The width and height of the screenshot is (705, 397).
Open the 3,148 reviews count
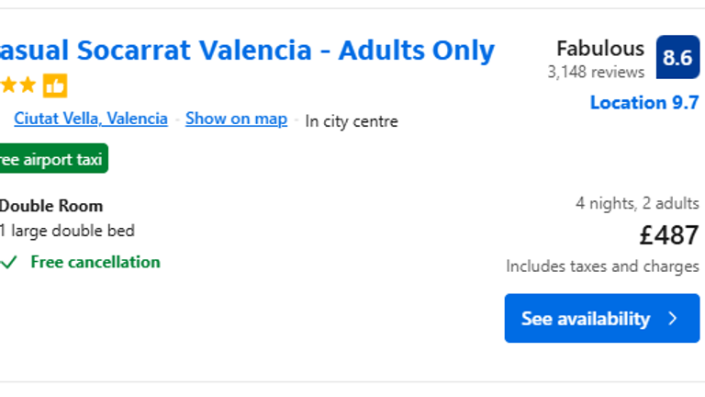coord(596,72)
